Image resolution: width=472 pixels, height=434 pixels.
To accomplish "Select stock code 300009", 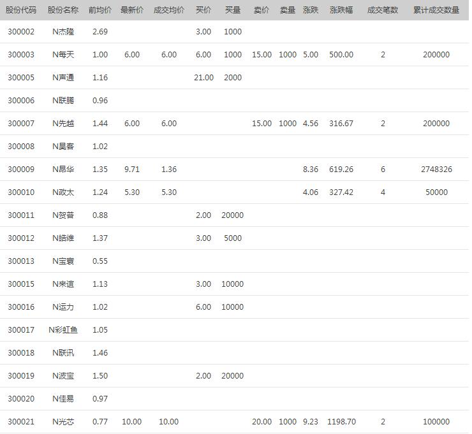I will [21, 170].
